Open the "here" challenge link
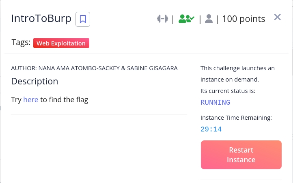Image resolution: width=293 pixels, height=183 pixels. [31, 99]
